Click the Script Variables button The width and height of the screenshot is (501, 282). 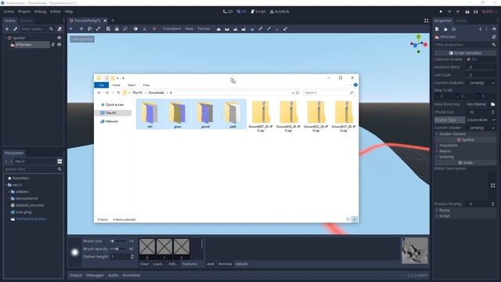pyautogui.click(x=465, y=53)
